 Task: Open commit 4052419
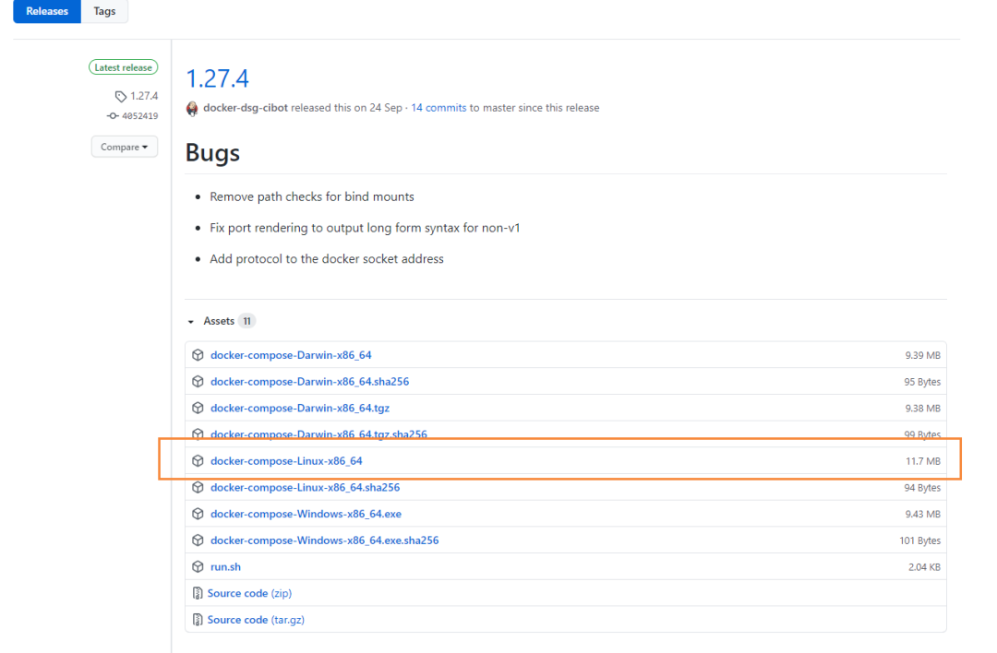[140, 116]
